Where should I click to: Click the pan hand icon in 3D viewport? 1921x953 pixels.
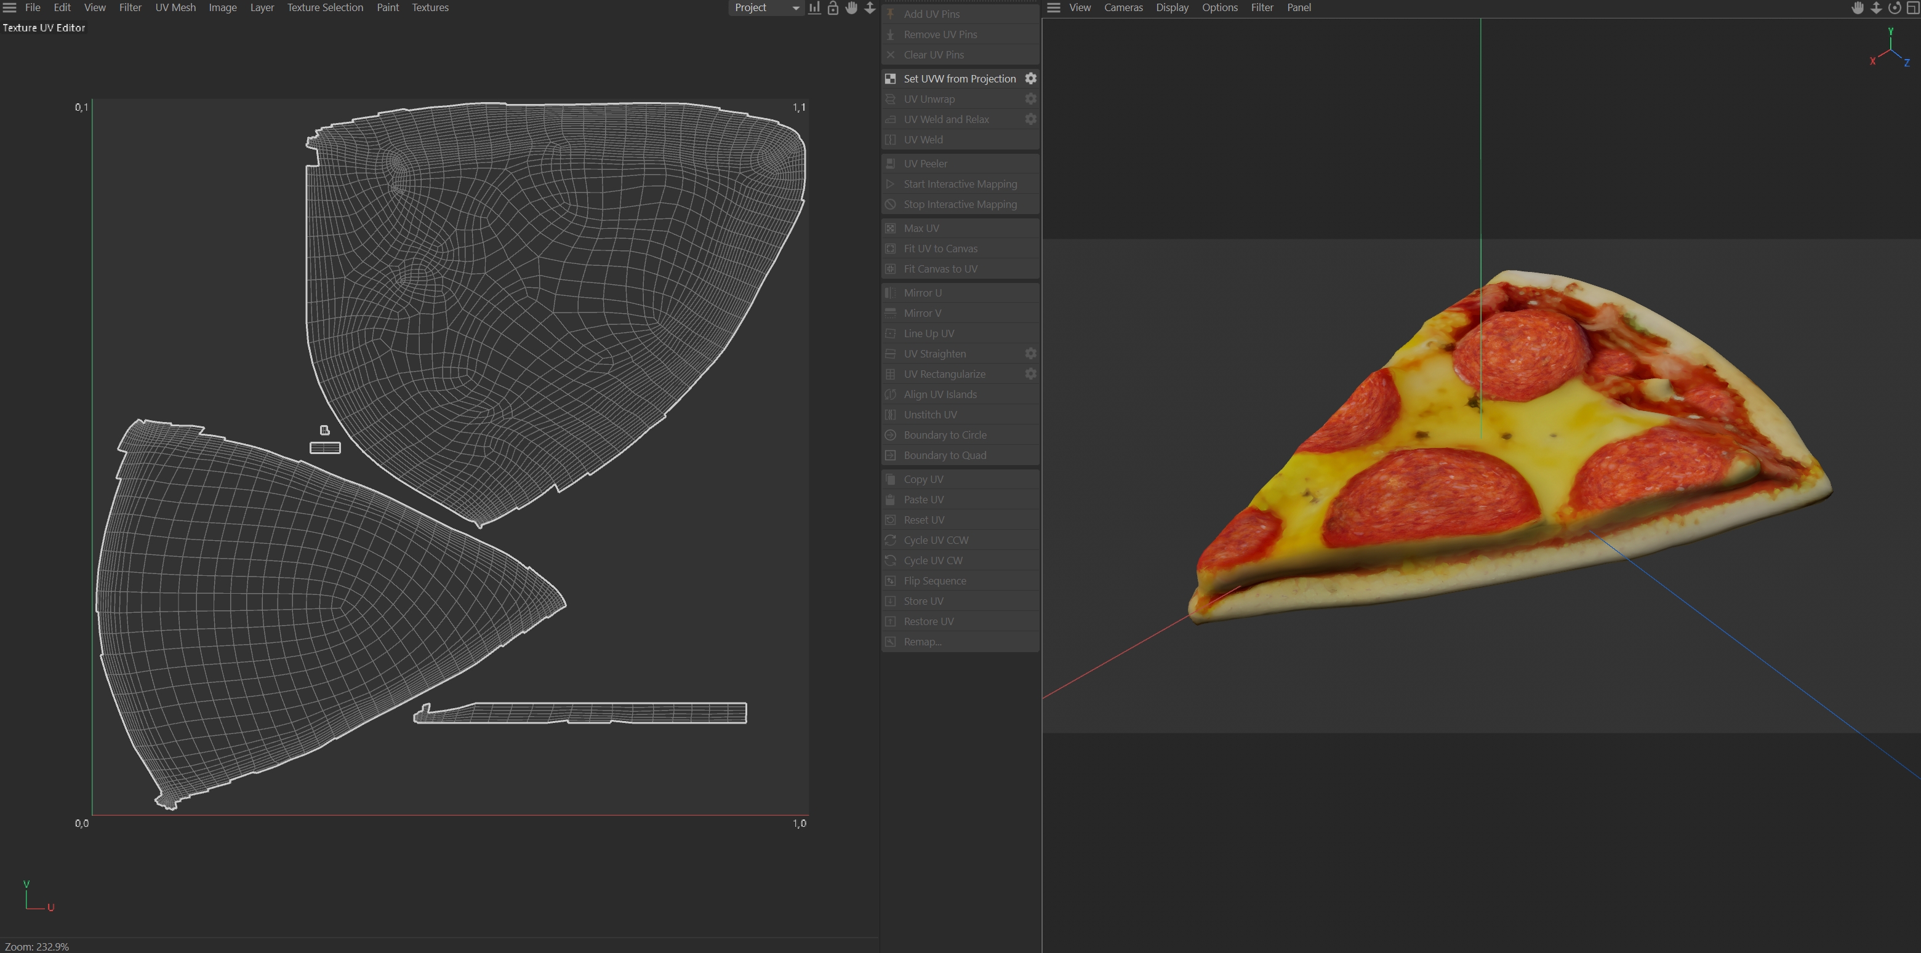[1858, 8]
